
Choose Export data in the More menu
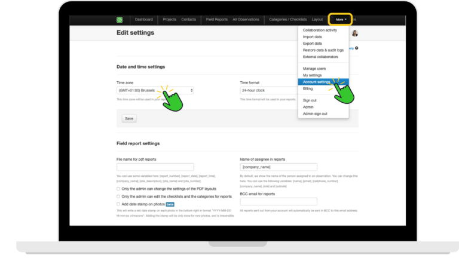pos(312,44)
